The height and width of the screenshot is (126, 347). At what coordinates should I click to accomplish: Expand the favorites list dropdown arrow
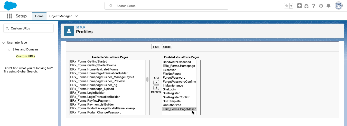[x=291, y=6]
